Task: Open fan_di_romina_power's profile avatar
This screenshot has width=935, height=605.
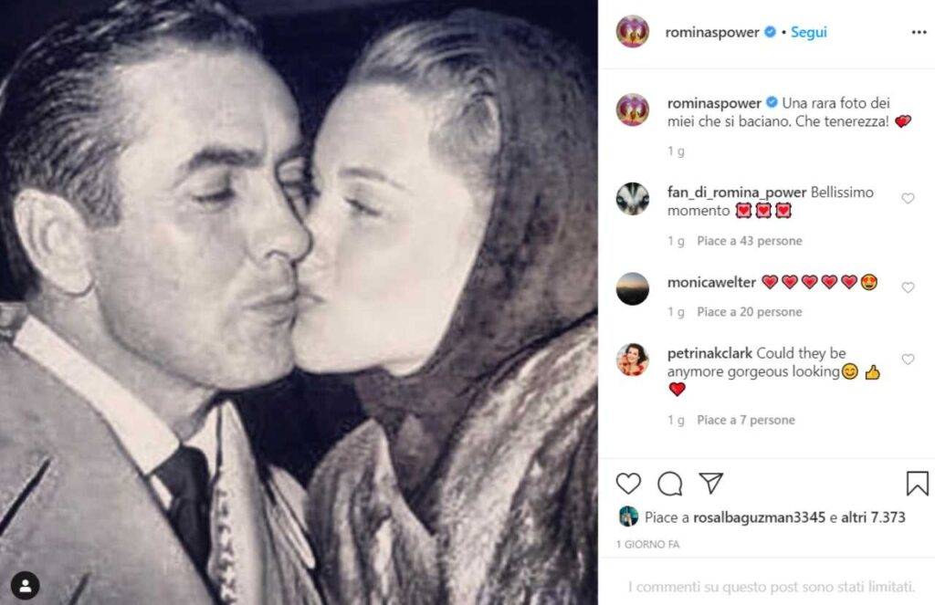Action: pyautogui.click(x=633, y=198)
